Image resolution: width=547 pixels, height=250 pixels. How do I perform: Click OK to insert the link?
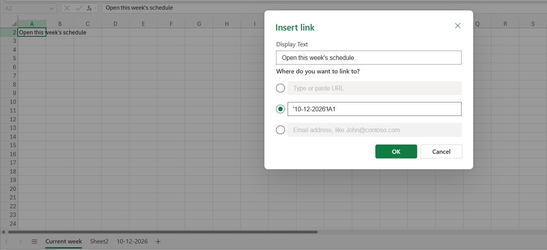tap(396, 151)
